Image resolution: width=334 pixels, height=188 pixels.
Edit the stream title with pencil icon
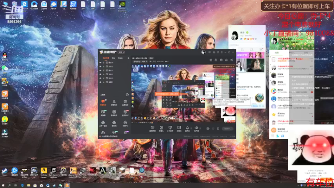coord(147,61)
